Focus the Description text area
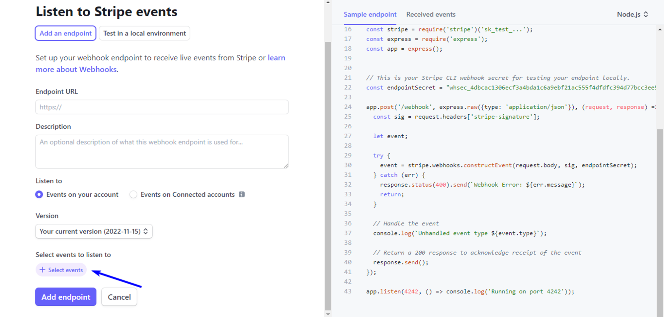The image size is (664, 317). tap(162, 152)
